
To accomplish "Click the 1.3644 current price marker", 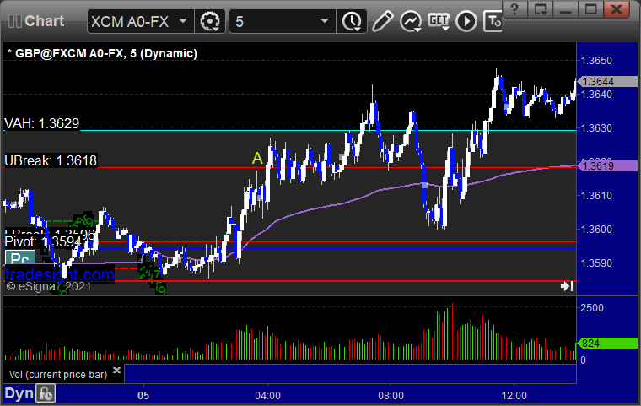I will click(x=607, y=81).
